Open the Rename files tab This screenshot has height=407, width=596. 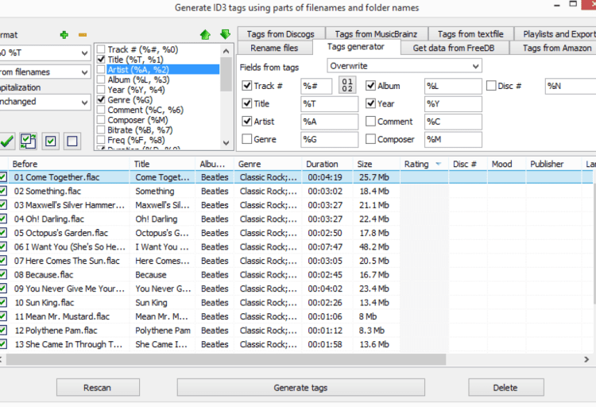pyautogui.click(x=274, y=48)
